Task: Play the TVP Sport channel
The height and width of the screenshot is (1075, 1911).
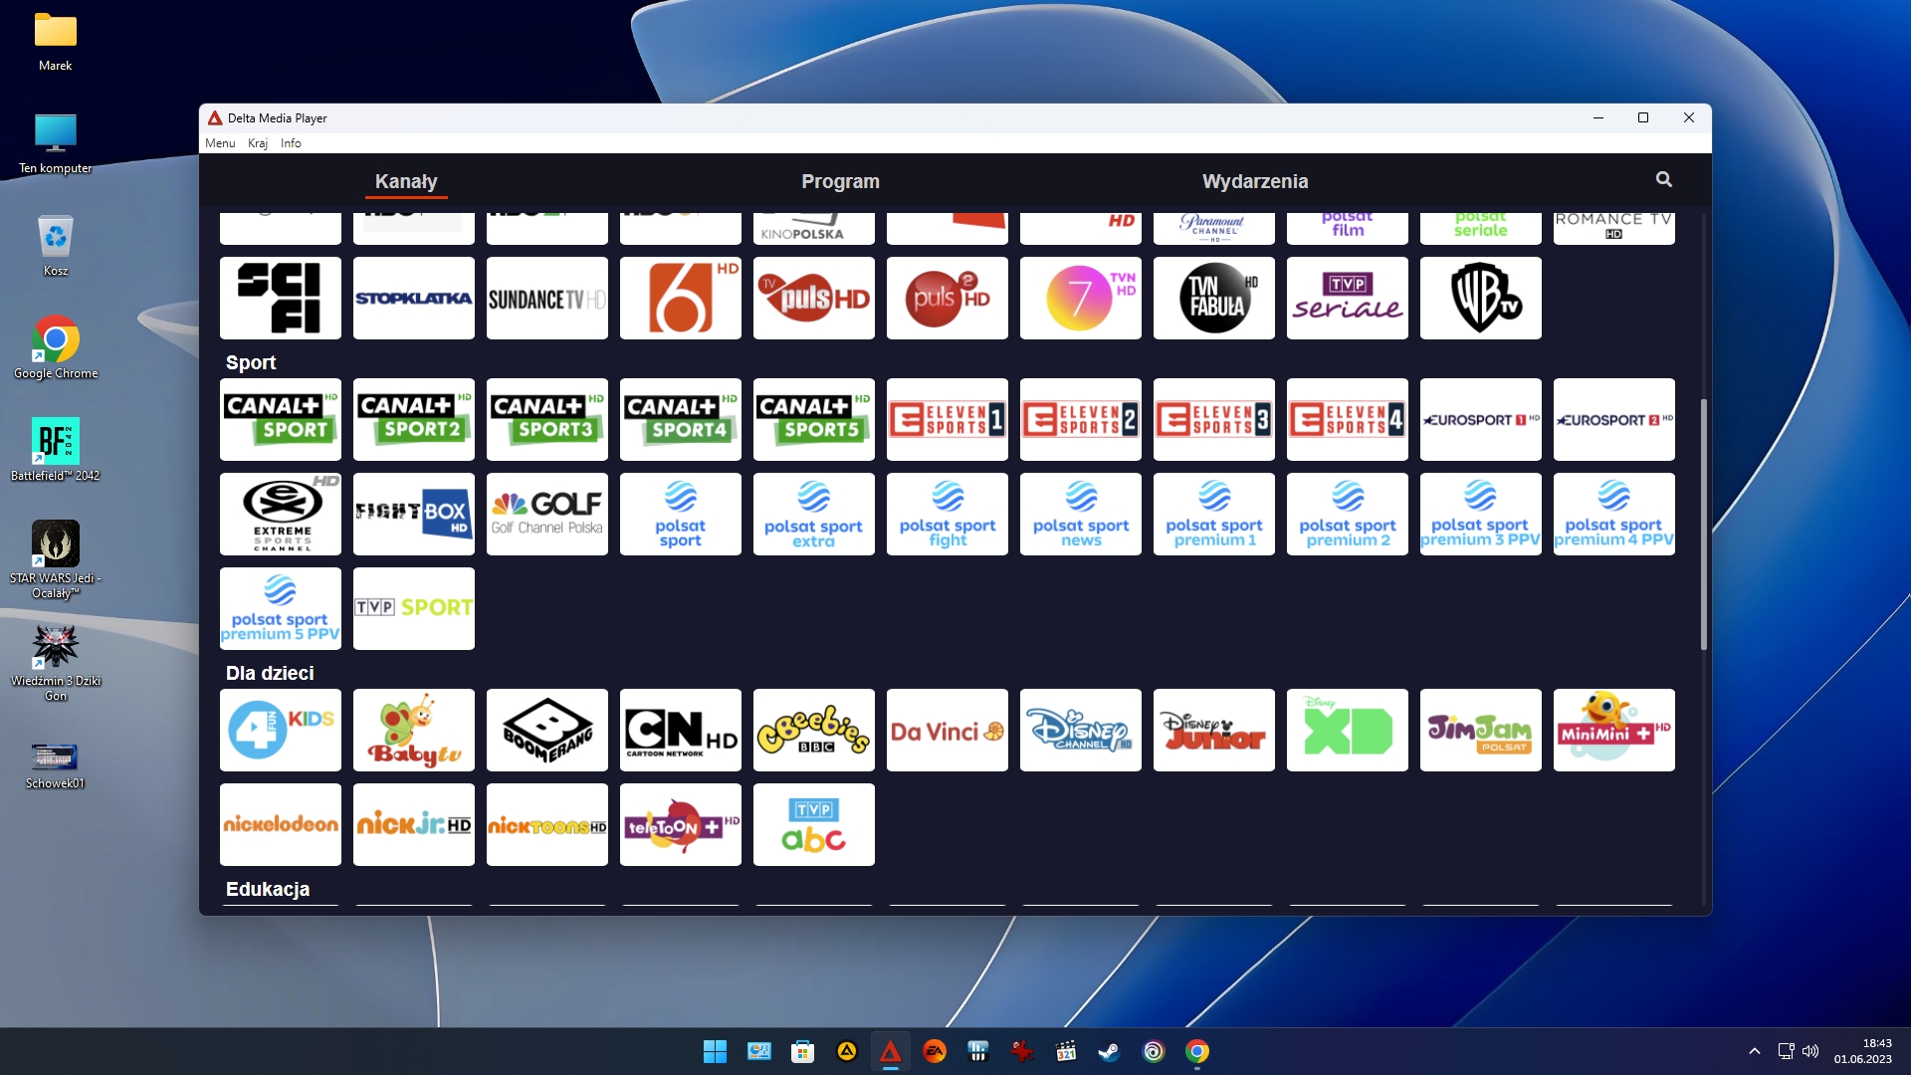Action: point(414,609)
